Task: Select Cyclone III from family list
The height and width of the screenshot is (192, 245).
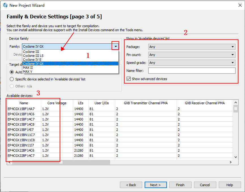Action: 31,52
